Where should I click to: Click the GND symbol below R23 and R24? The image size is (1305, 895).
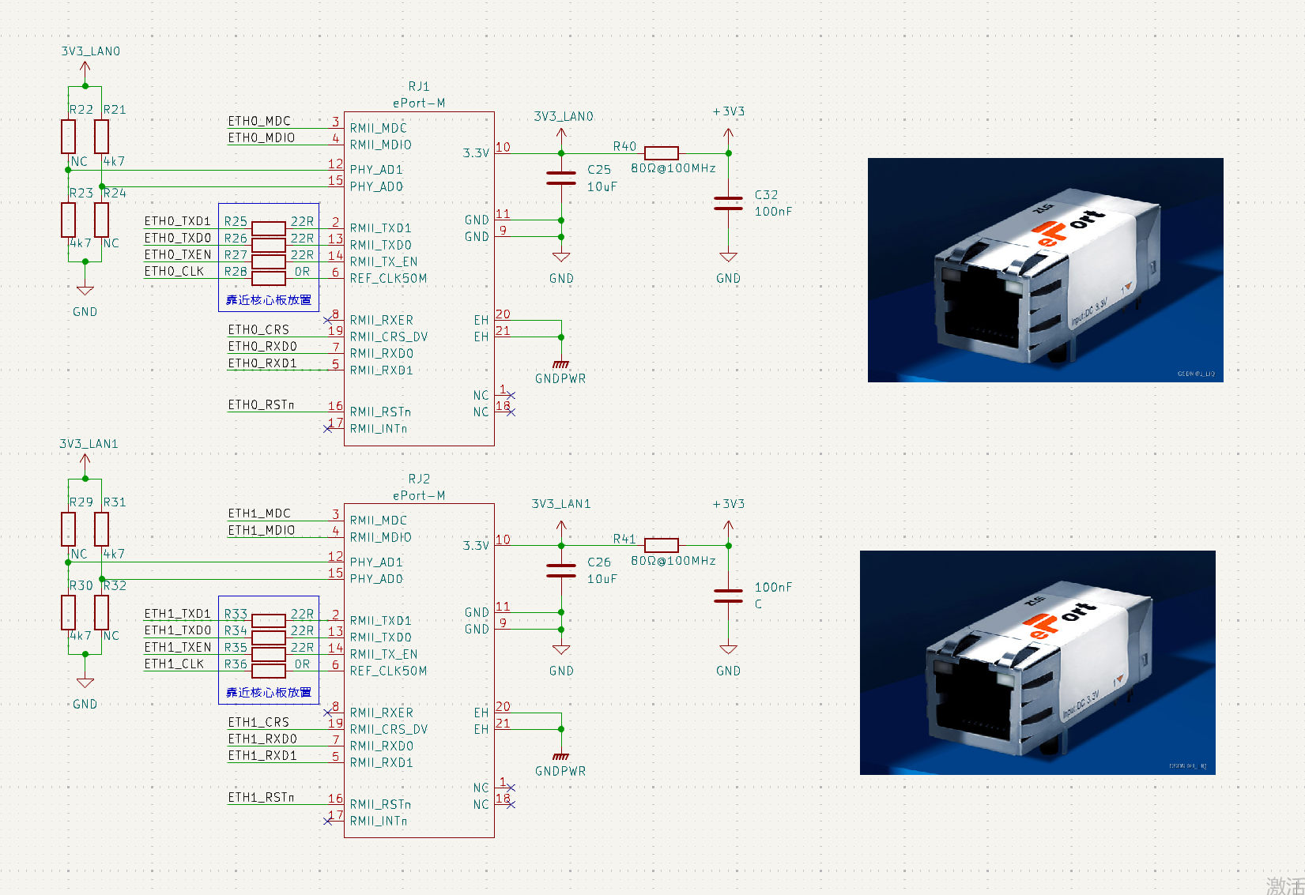(x=85, y=291)
